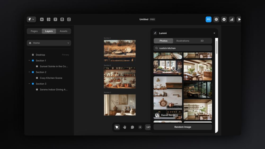Screen dimensions: 265x149
Task: Click the Section 1 layer blue icon
Action: click(33, 61)
